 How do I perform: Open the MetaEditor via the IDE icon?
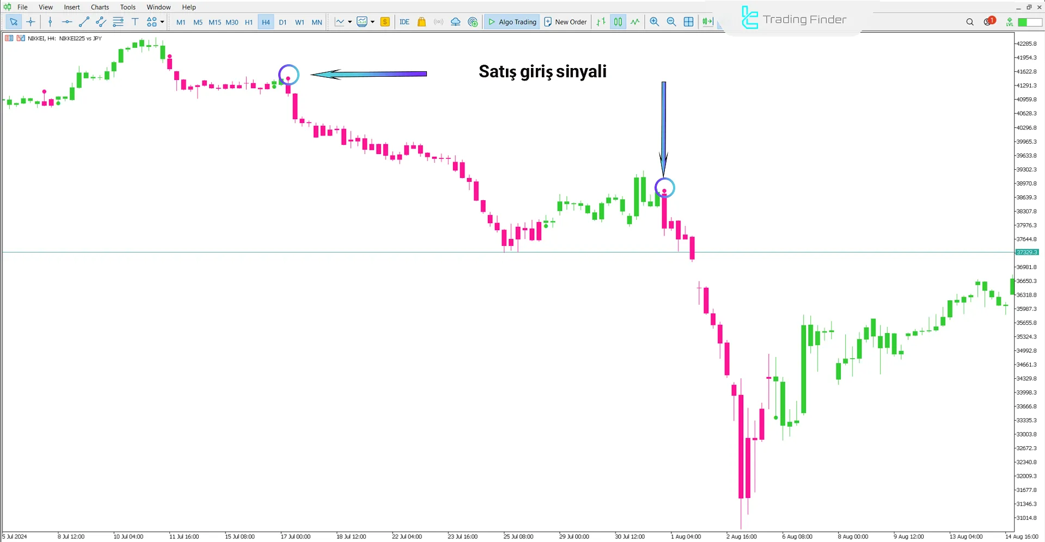405,22
